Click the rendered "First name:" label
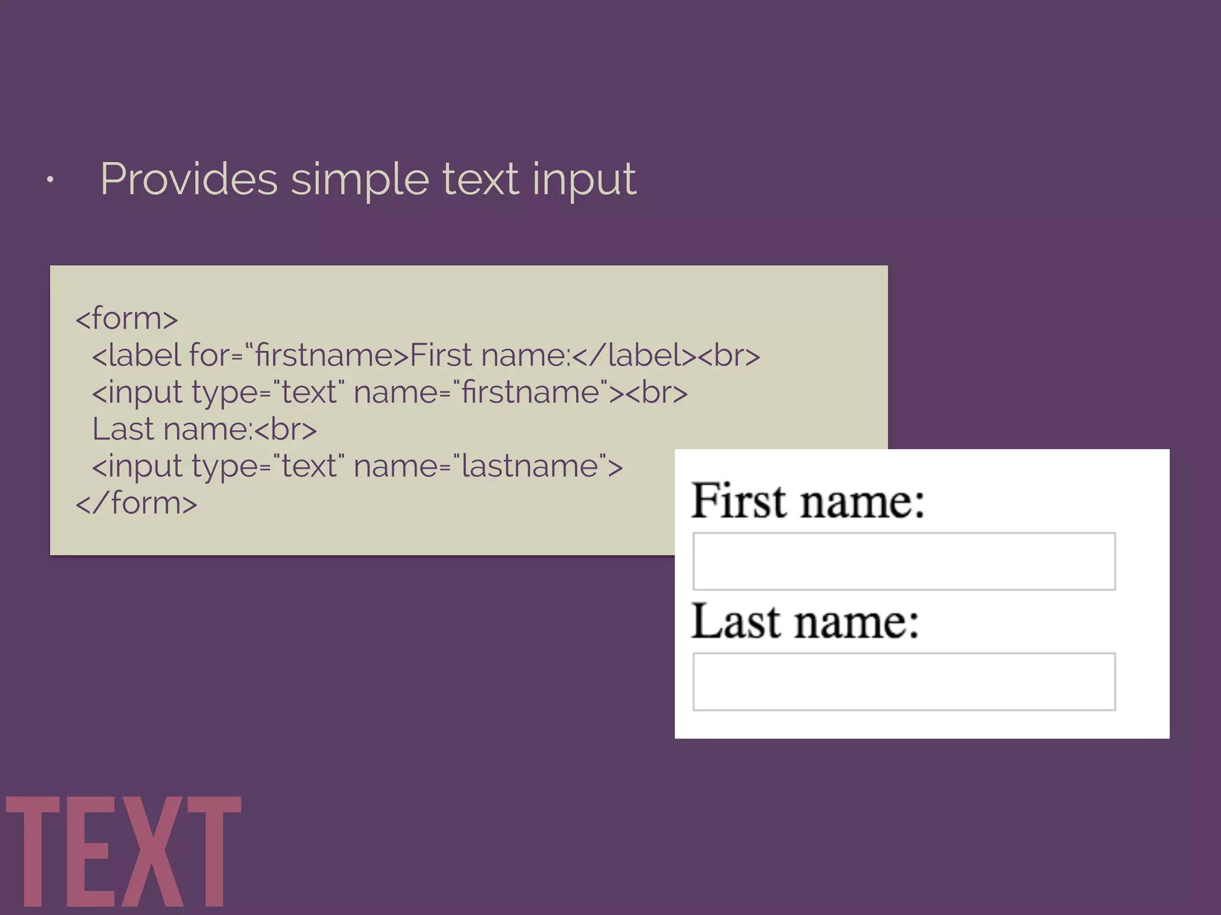The width and height of the screenshot is (1221, 915). coord(807,501)
